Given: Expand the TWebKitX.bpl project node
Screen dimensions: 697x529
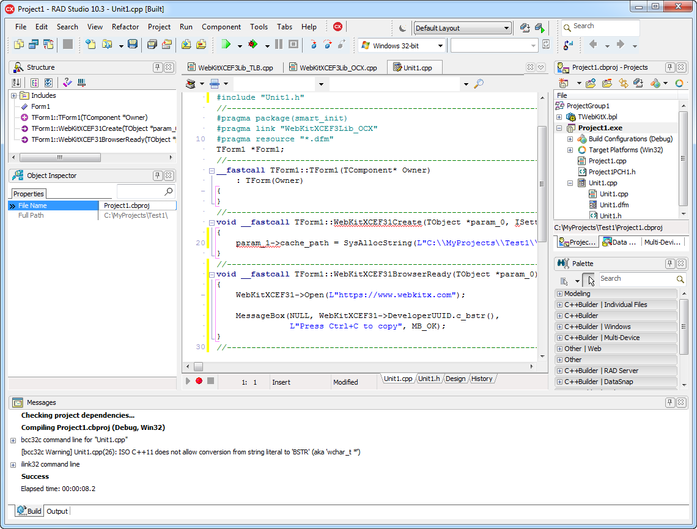Looking at the screenshot, I should 559,117.
